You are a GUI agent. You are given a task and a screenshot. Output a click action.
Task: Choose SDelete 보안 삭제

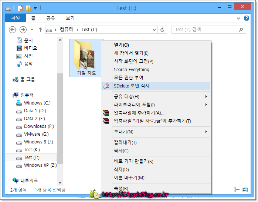[156, 86]
